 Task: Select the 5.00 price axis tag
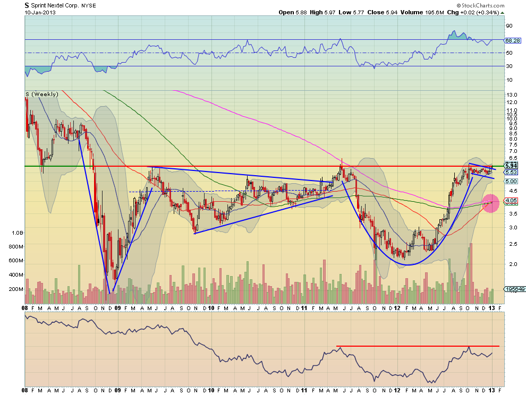click(511, 182)
